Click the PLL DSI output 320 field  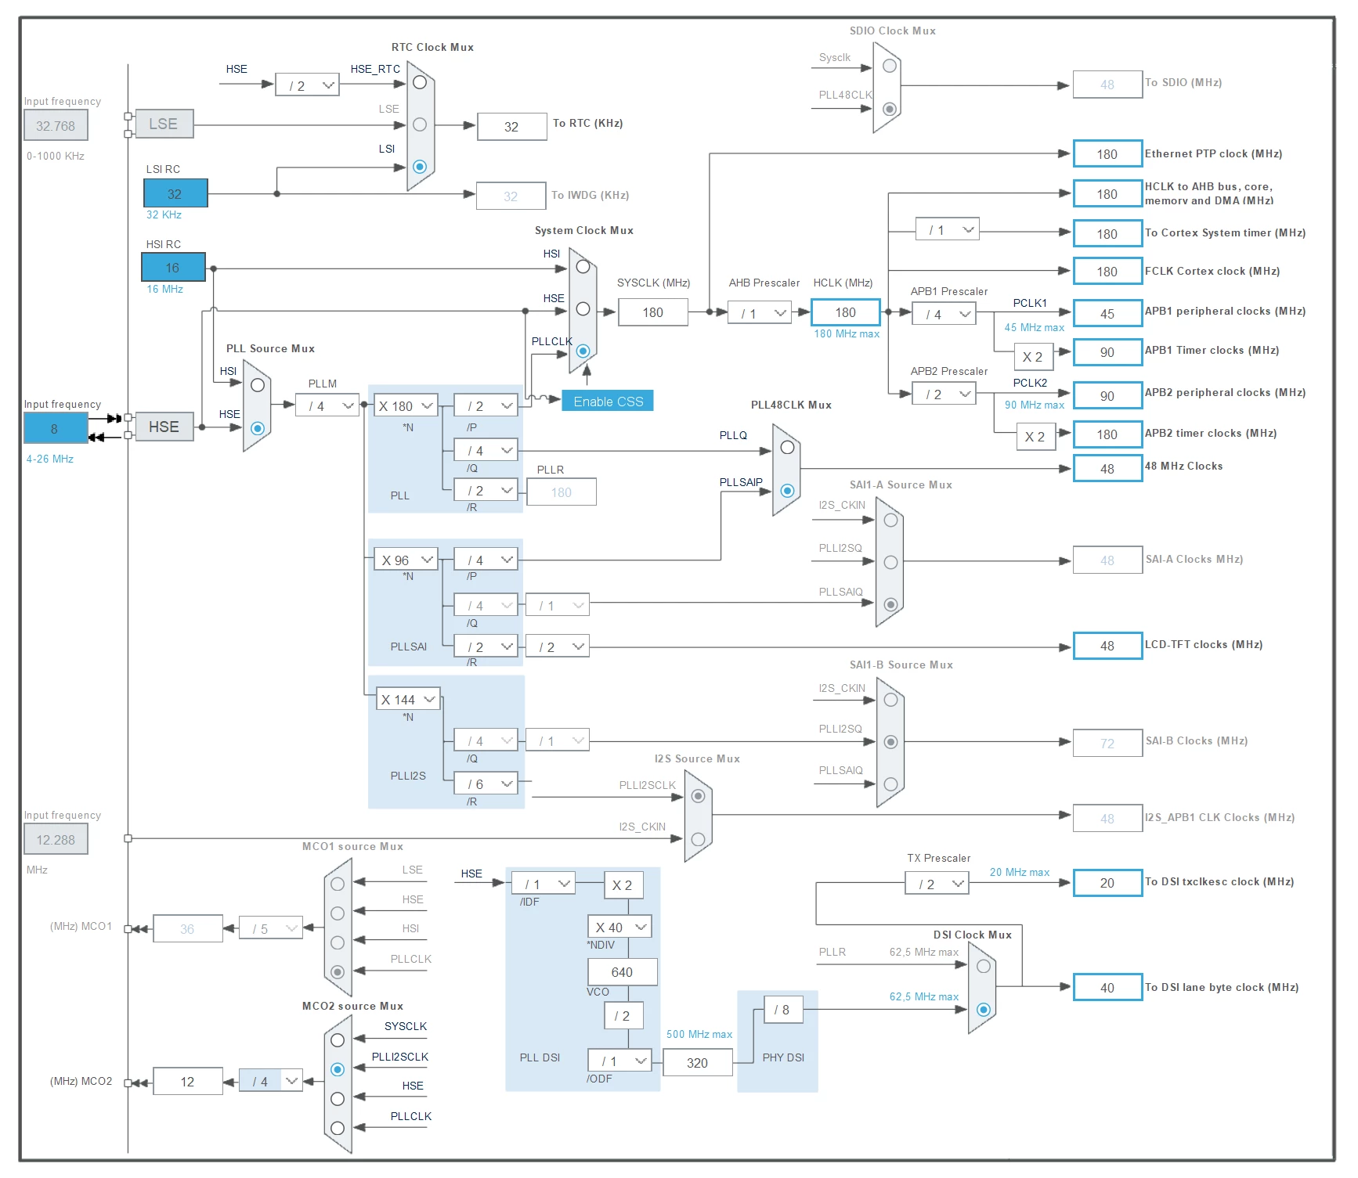(x=698, y=1062)
